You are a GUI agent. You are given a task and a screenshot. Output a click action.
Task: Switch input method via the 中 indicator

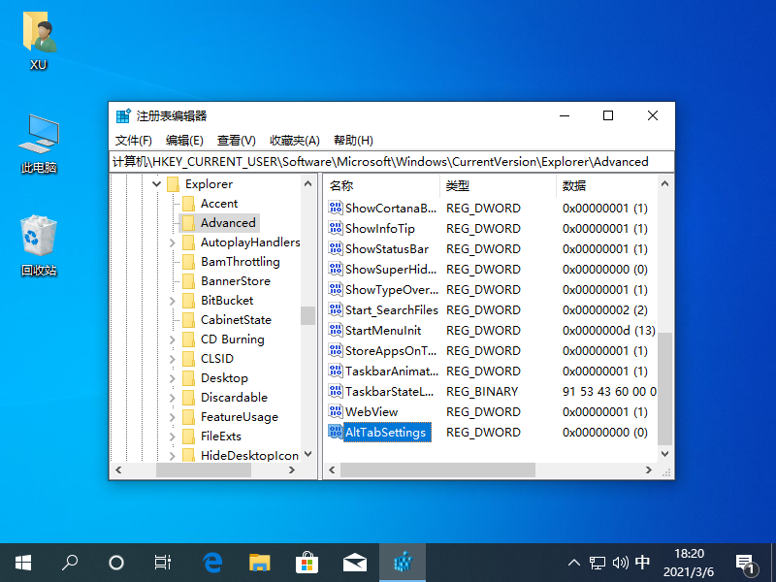[x=642, y=562]
